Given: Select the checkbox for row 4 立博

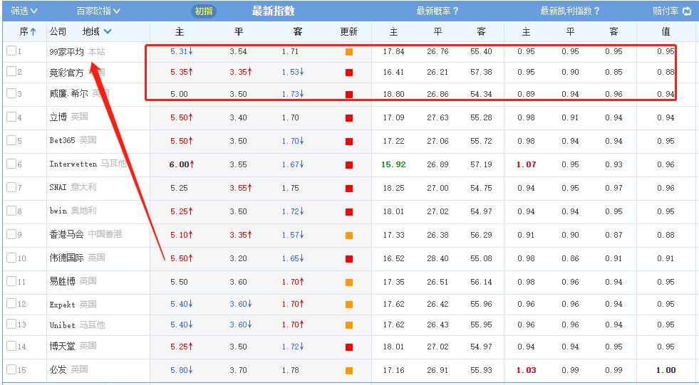Looking at the screenshot, I should [x=11, y=117].
